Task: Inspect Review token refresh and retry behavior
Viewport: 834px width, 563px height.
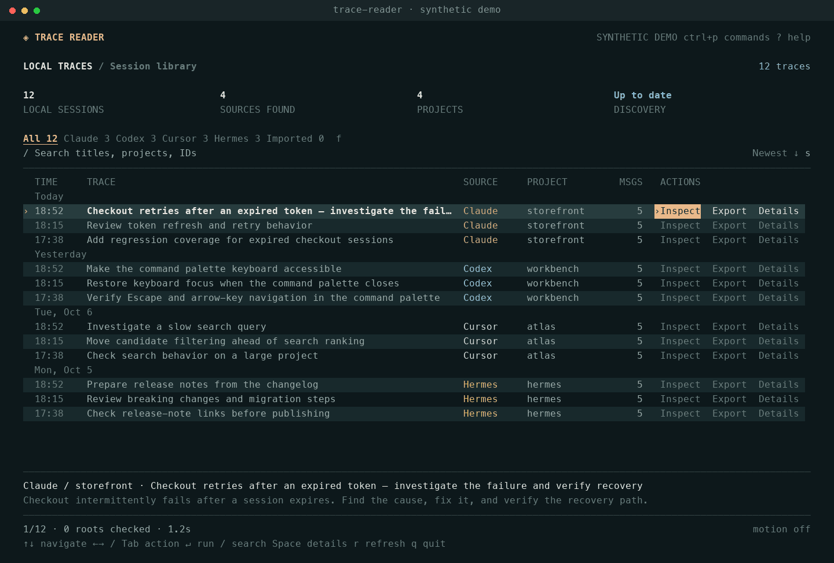Action: [x=681, y=226]
